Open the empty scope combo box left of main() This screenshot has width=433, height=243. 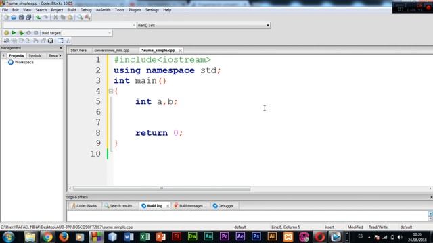[70, 25]
